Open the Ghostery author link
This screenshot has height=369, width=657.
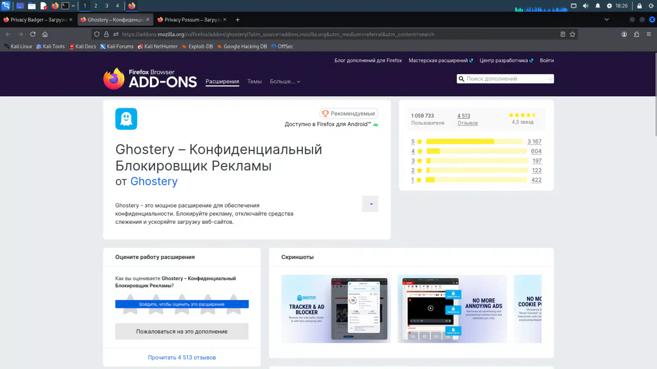(x=154, y=181)
